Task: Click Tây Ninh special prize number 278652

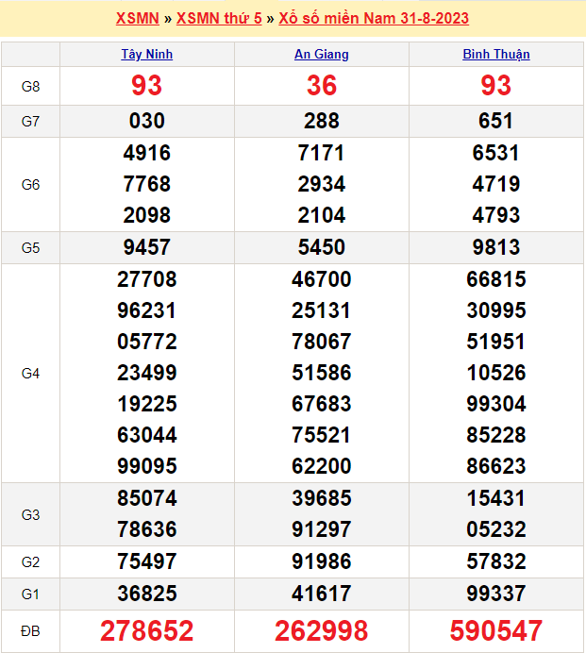Action: [147, 630]
